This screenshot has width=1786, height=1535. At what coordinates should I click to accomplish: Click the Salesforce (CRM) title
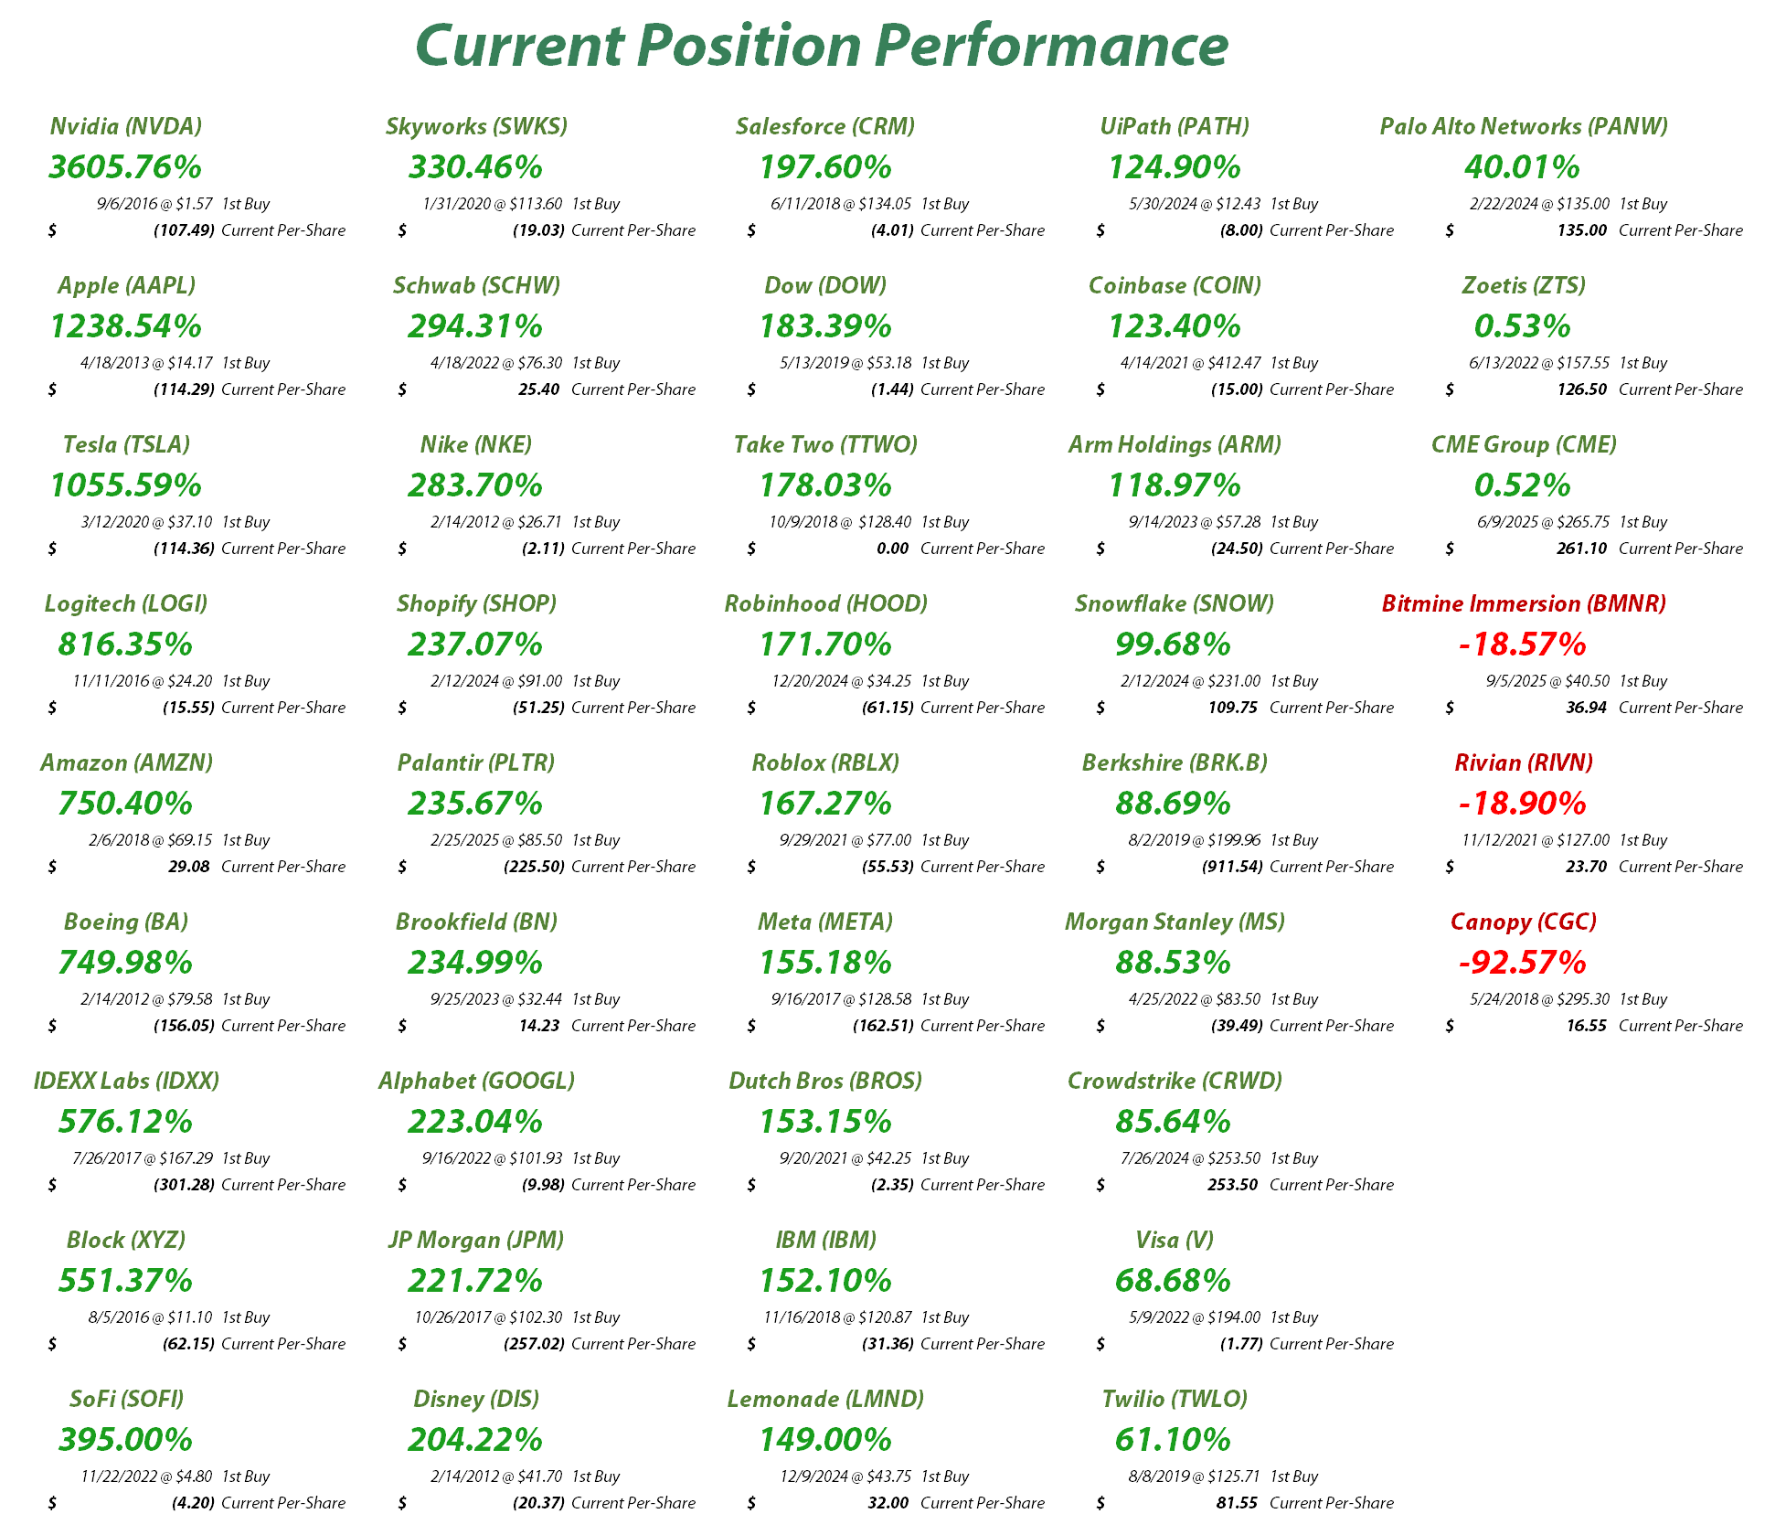click(825, 126)
